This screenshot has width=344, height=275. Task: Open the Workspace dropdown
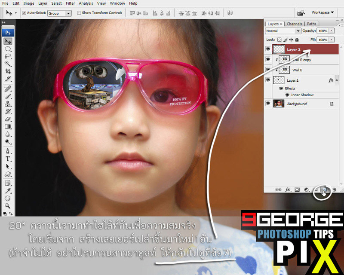pyautogui.click(x=322, y=12)
